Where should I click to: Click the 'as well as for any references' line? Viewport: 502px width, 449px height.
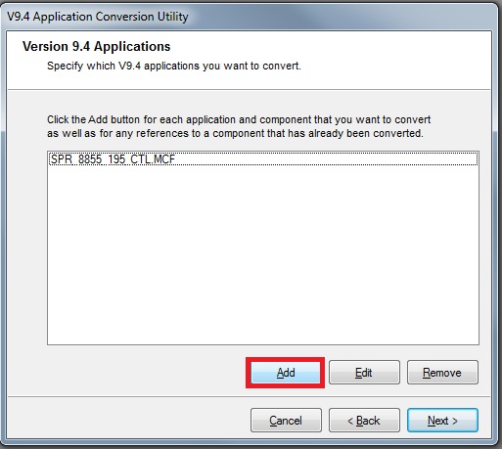[235, 133]
